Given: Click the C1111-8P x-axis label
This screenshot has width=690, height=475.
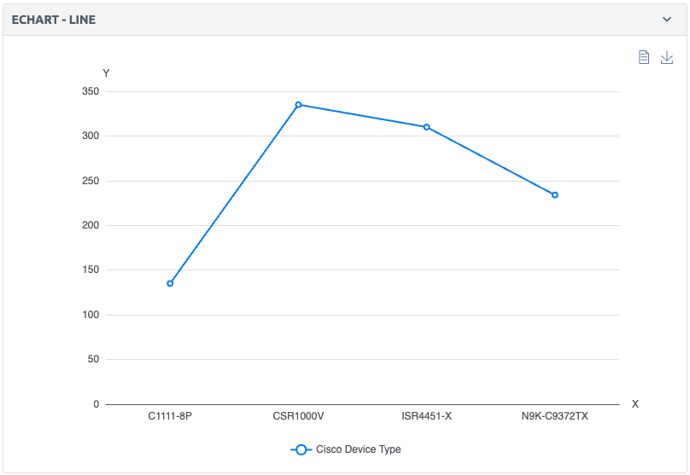Looking at the screenshot, I should pyautogui.click(x=170, y=417).
